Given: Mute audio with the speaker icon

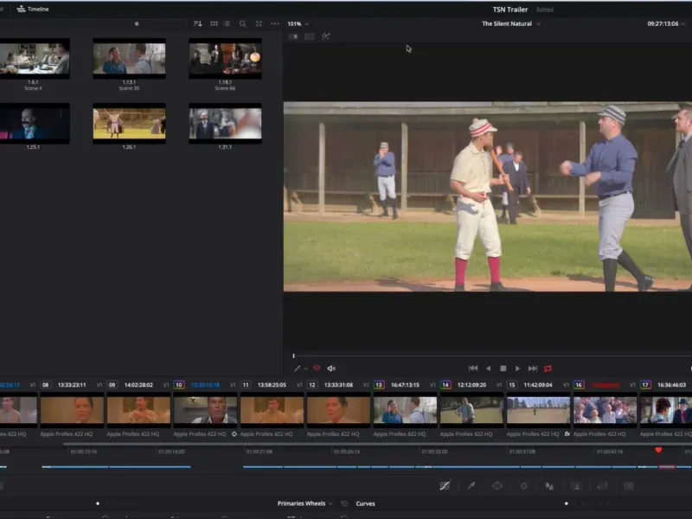Looking at the screenshot, I should pyautogui.click(x=331, y=368).
